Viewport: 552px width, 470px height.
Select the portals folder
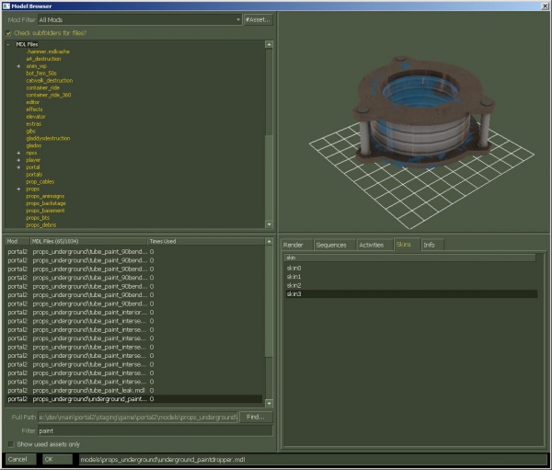[34, 175]
